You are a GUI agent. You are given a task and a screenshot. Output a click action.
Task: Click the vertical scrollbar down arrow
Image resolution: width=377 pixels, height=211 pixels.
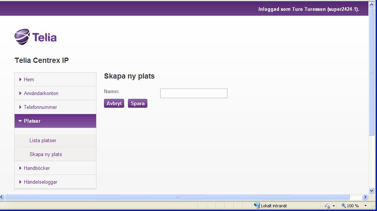[371, 190]
